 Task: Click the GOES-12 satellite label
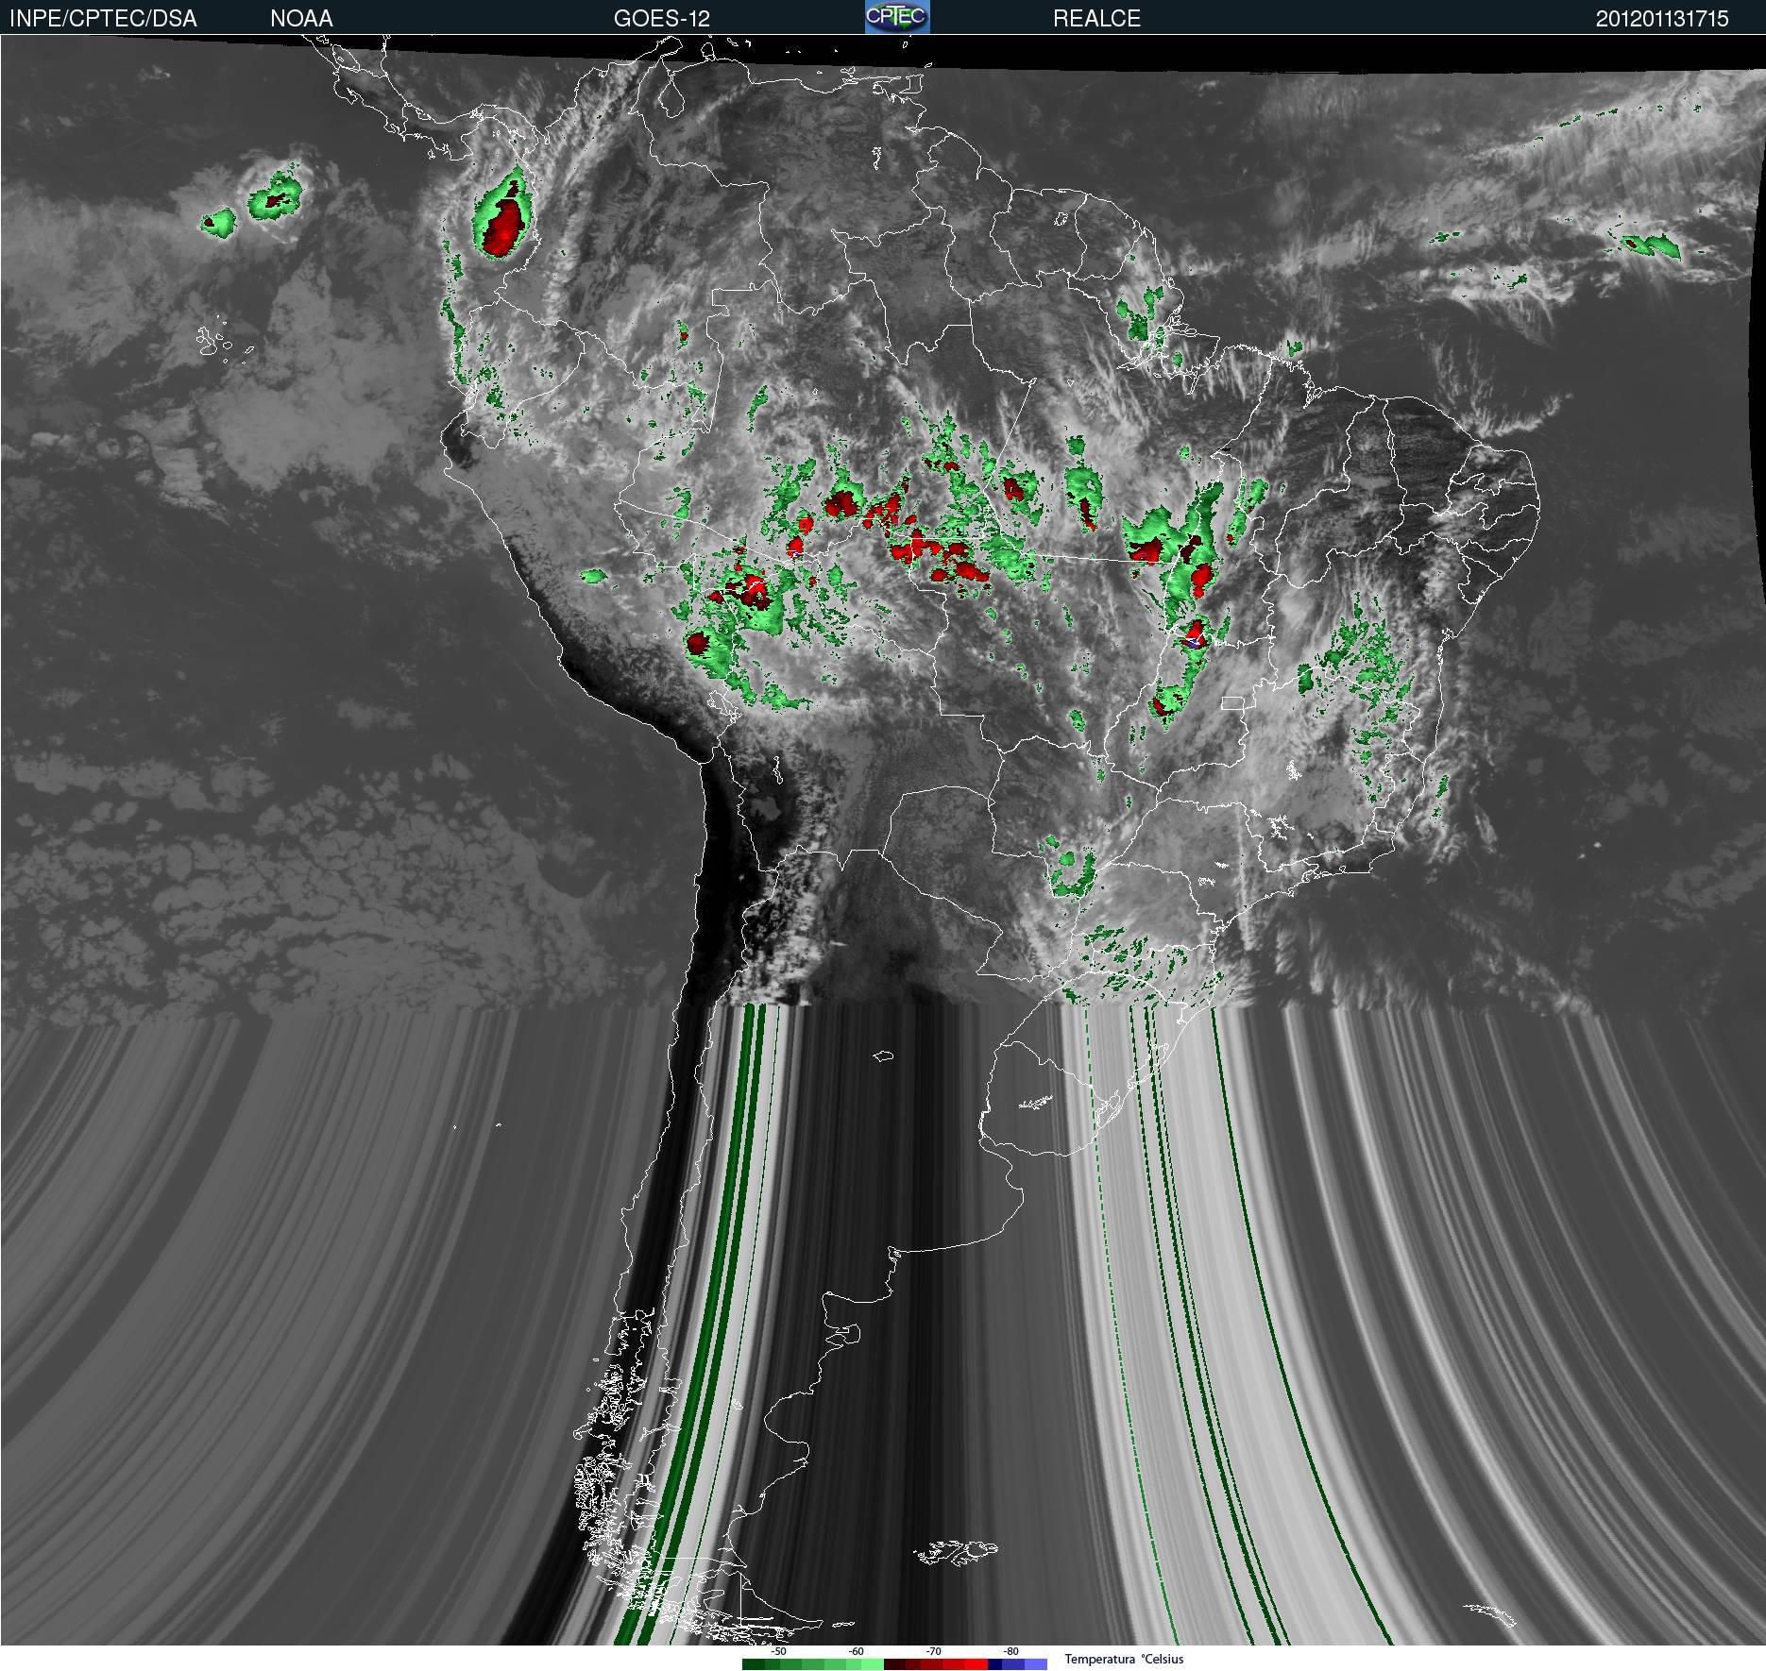pyautogui.click(x=662, y=18)
